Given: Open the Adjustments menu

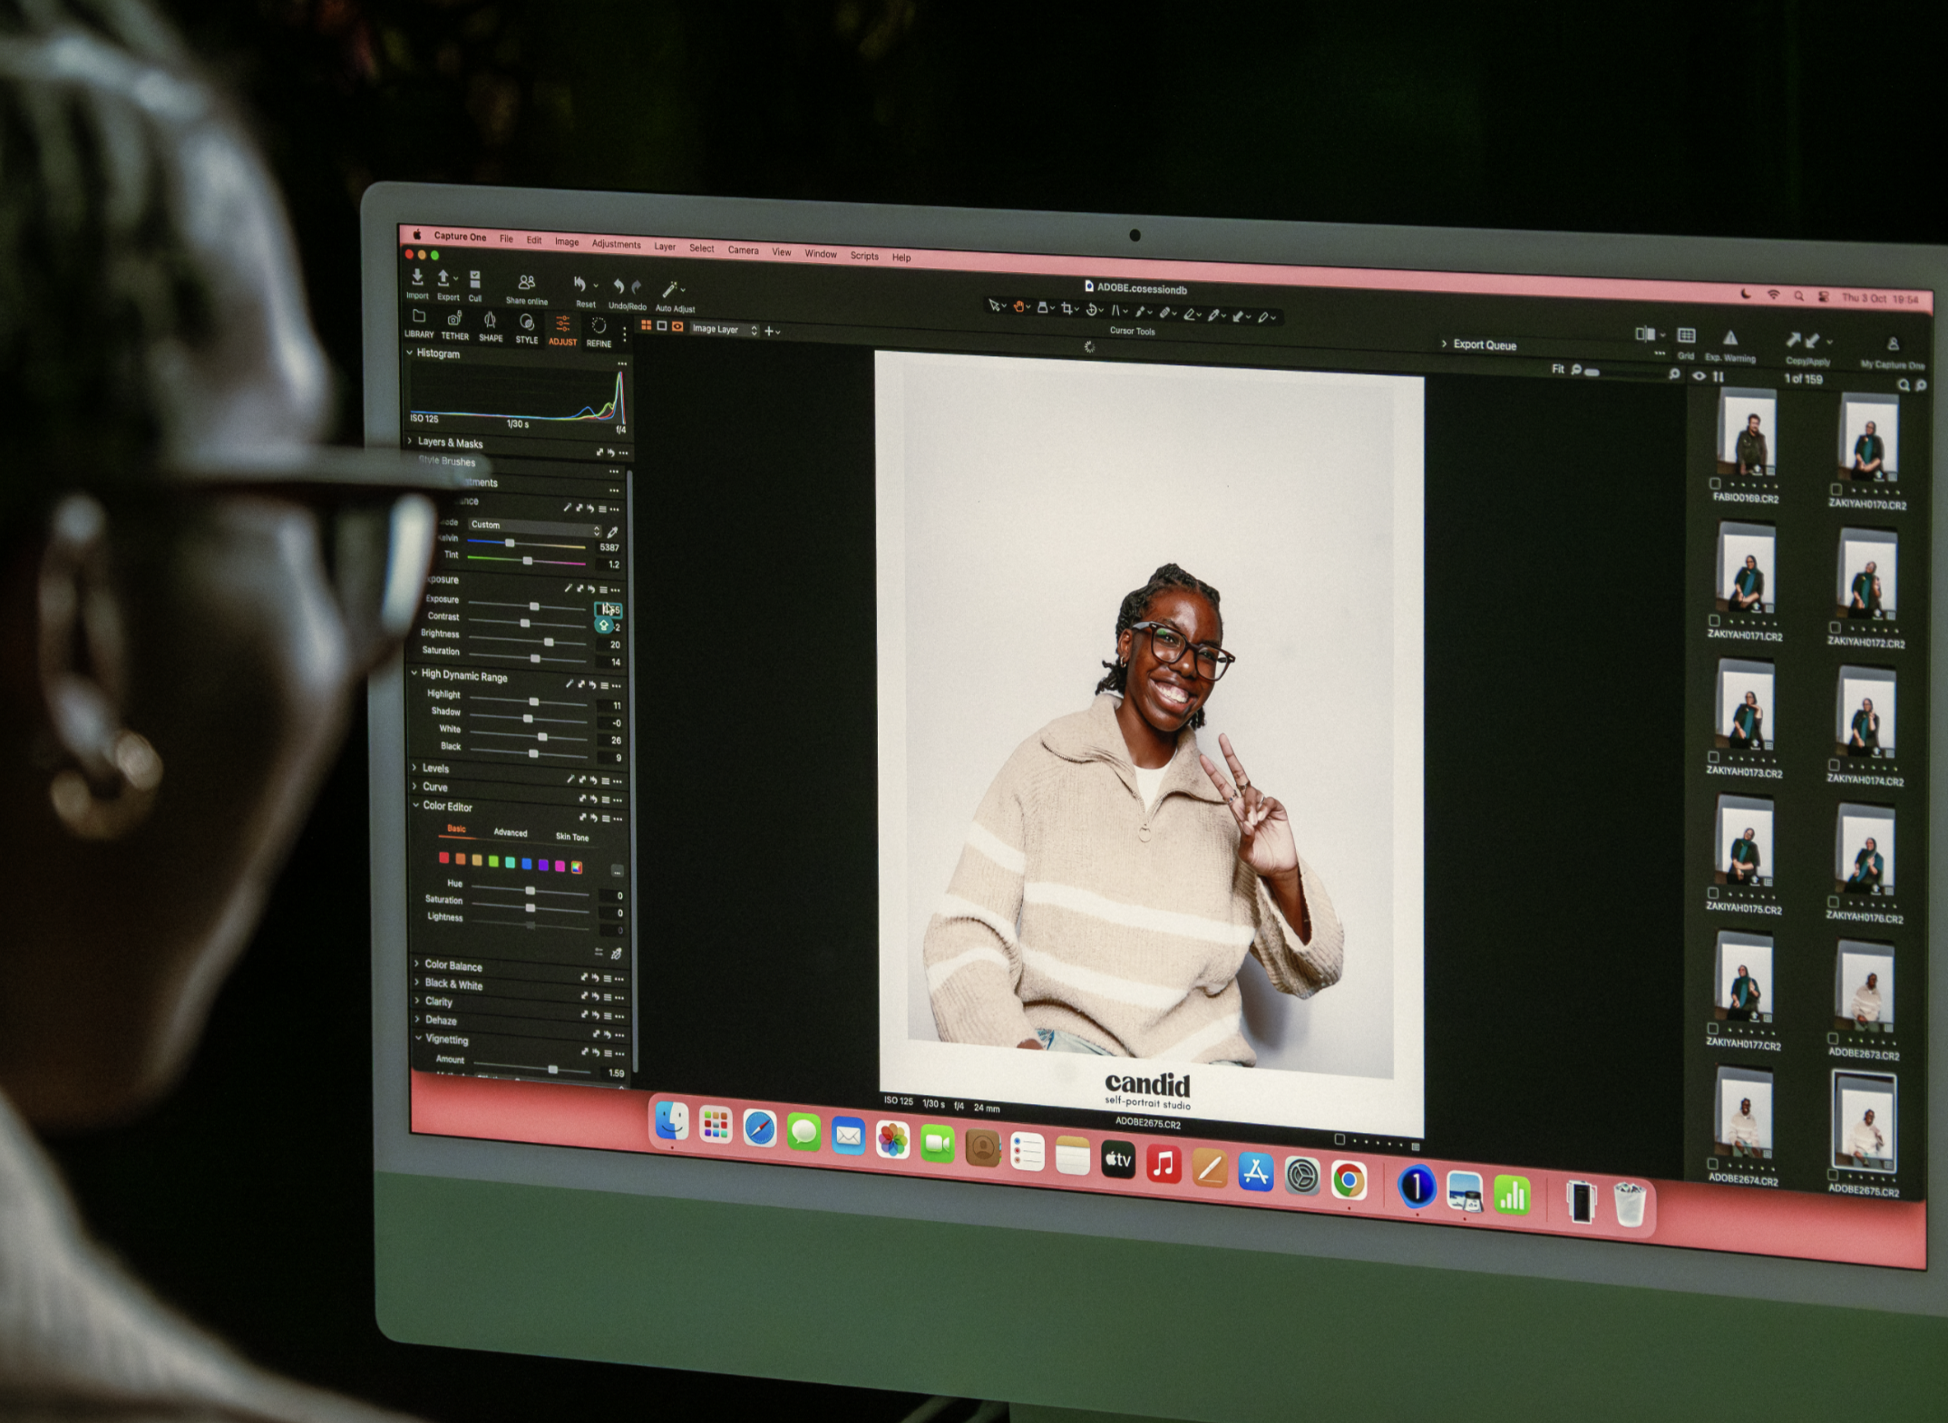Looking at the screenshot, I should pos(616,244).
